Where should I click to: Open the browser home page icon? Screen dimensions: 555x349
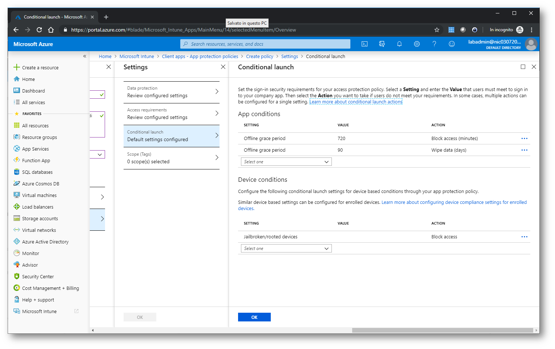pos(51,30)
